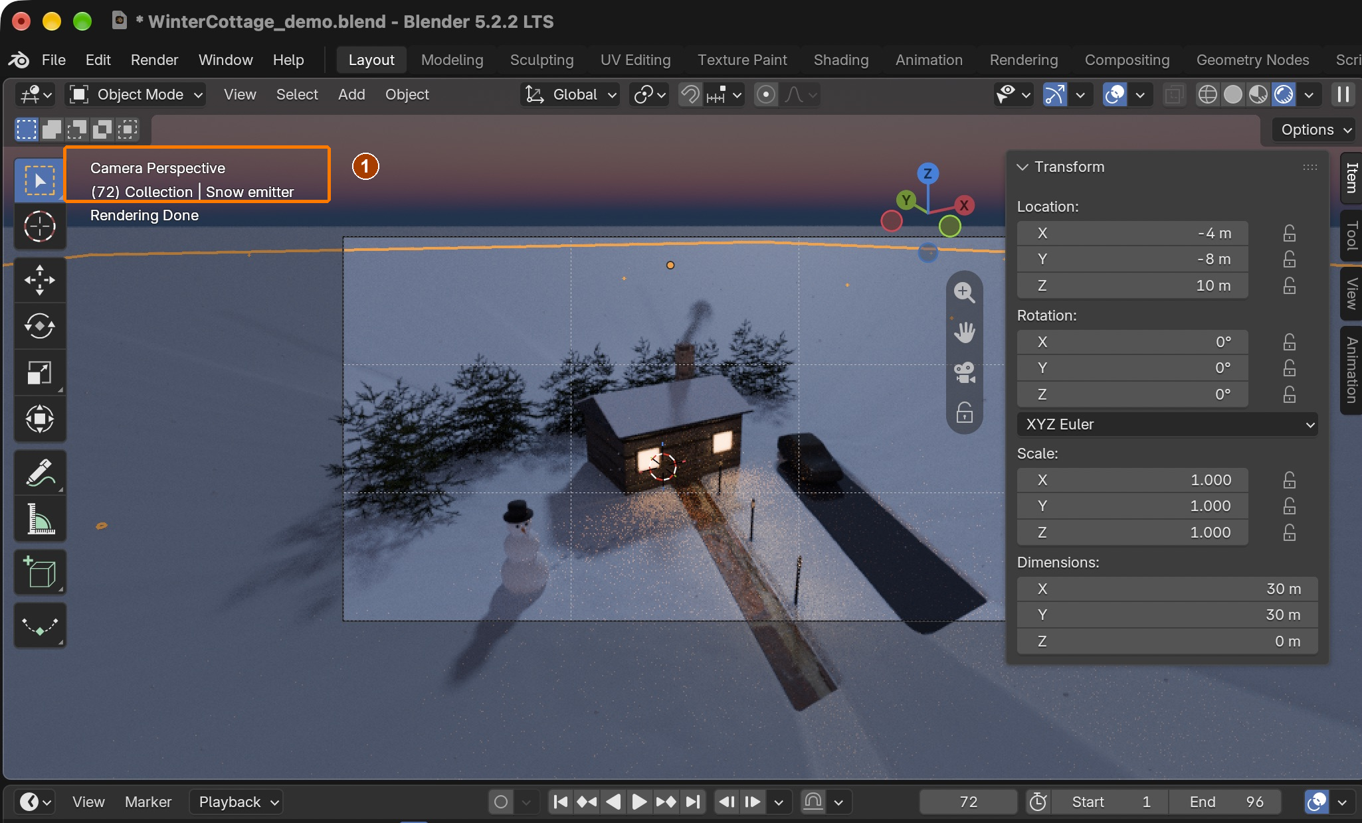The image size is (1362, 823).
Task: Select the Add Cube tool
Action: pyautogui.click(x=40, y=572)
